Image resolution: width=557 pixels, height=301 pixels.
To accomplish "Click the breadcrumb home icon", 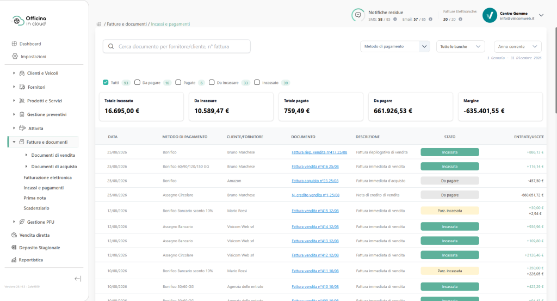I will click(x=99, y=24).
